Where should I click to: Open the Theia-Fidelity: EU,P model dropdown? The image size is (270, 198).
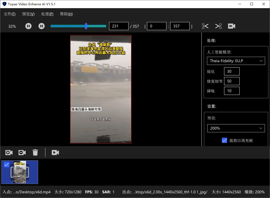[236, 61]
